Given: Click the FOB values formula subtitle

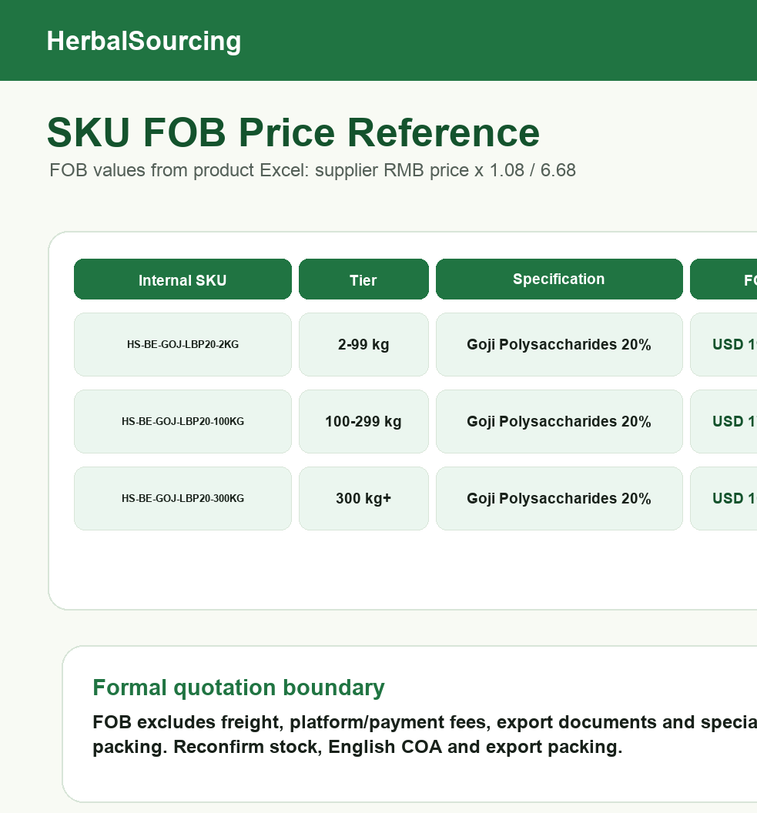Looking at the screenshot, I should click(x=313, y=170).
